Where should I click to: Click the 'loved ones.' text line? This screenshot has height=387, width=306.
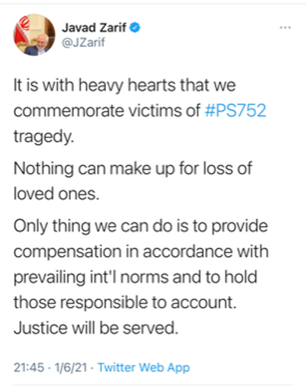click(57, 194)
